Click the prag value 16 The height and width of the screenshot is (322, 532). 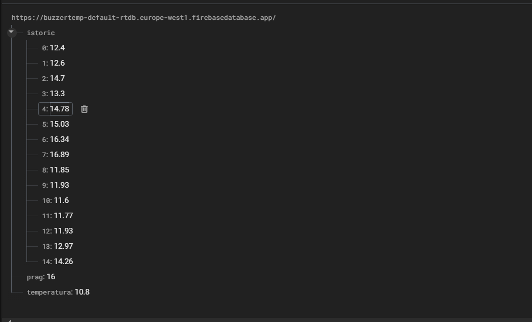[51, 277]
